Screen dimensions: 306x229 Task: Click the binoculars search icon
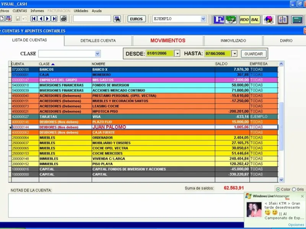(117, 19)
